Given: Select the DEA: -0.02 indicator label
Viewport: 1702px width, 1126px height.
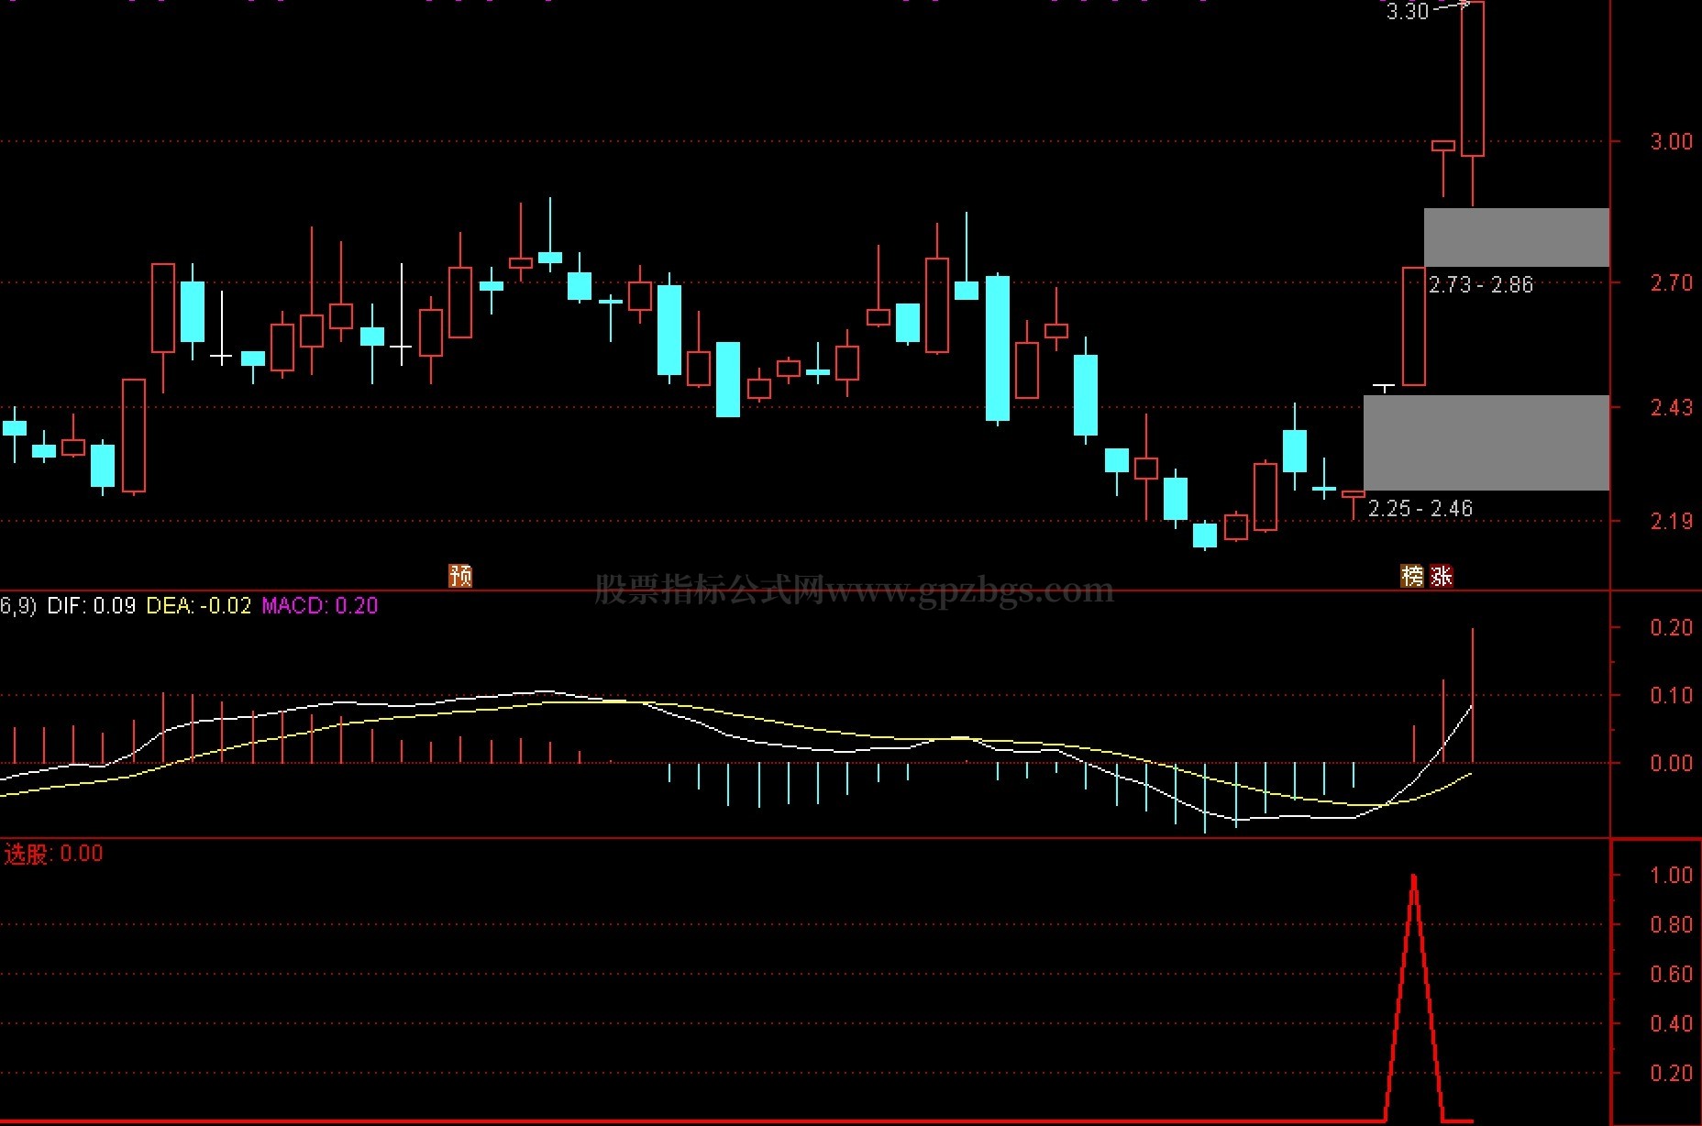Looking at the screenshot, I should click(x=198, y=606).
